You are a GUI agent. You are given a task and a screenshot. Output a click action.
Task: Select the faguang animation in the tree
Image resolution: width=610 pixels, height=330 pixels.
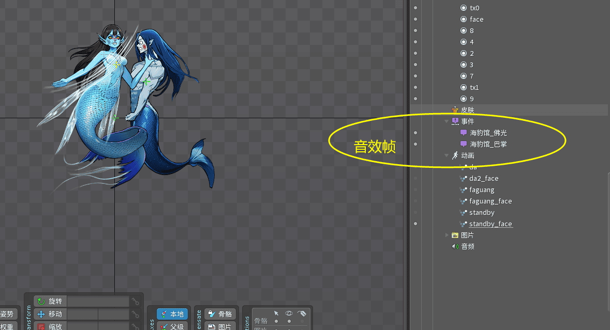click(481, 190)
